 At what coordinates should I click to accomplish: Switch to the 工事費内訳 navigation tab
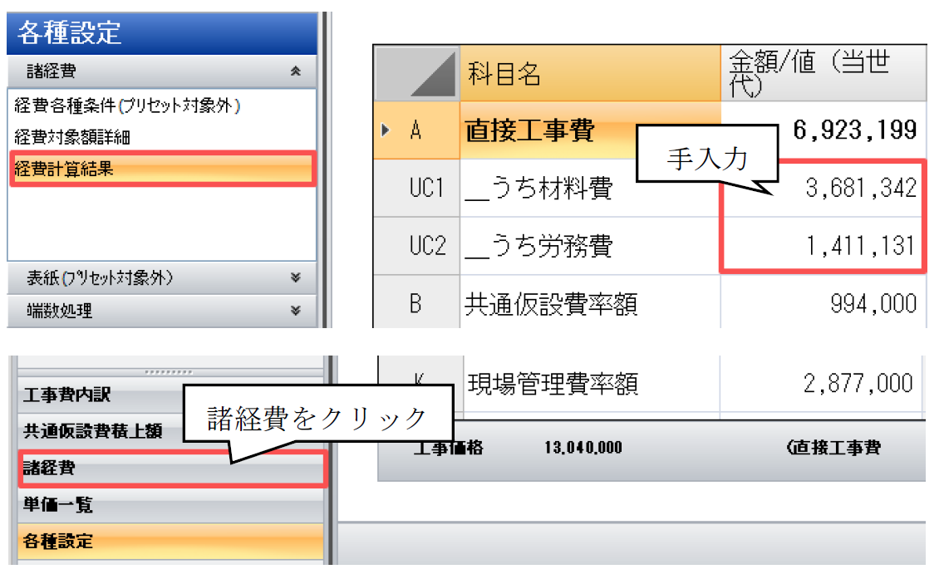pos(66,395)
